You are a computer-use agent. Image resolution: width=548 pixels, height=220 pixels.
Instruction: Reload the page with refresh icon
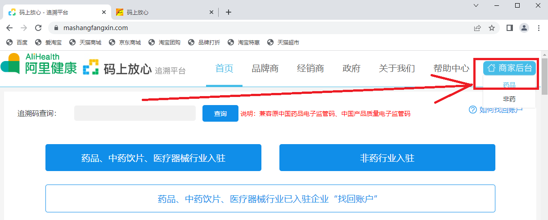click(38, 28)
